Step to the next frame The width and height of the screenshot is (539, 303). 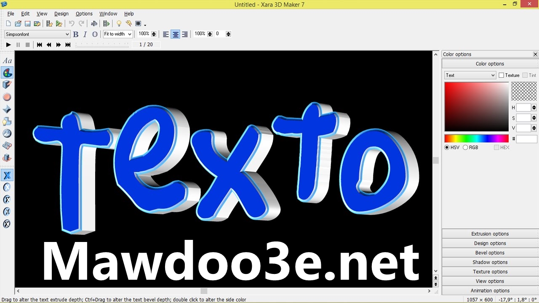[x=59, y=45]
